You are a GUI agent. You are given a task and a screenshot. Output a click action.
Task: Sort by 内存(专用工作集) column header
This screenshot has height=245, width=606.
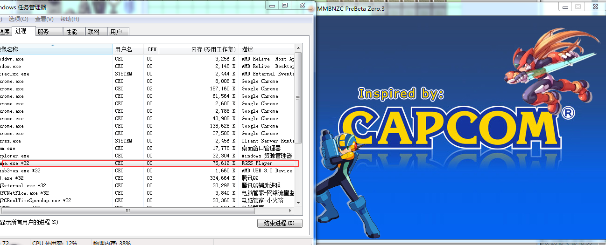coord(199,49)
